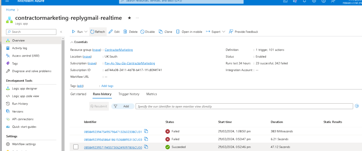Click the arrow button next to run identifier field

(x=357, y=106)
